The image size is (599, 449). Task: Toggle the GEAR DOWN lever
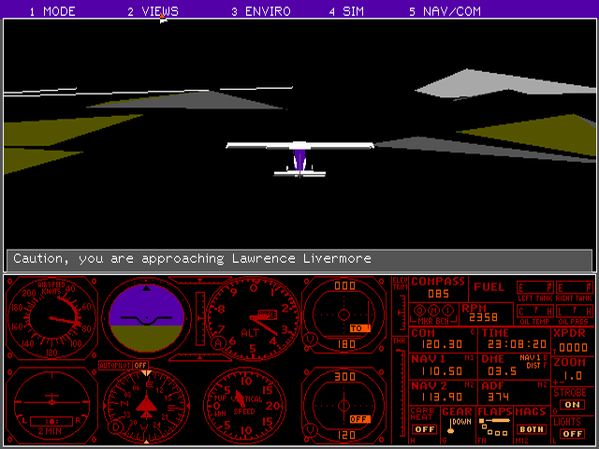click(457, 426)
